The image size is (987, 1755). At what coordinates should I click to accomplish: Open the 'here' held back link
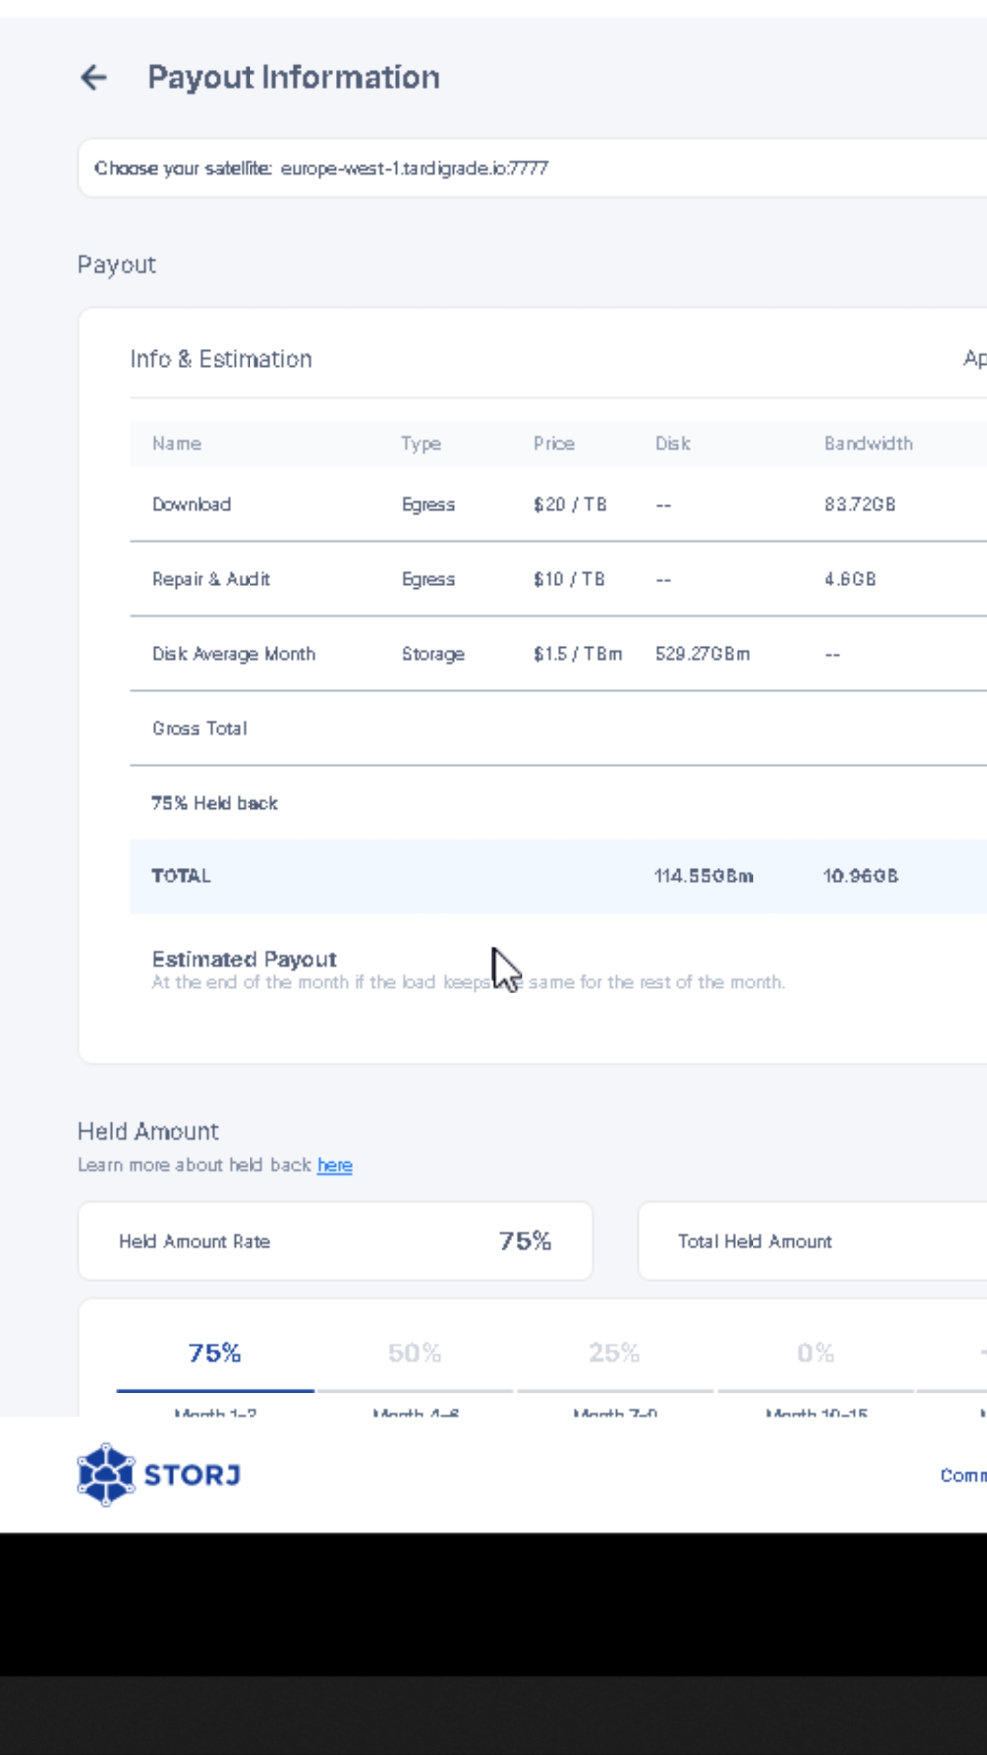(334, 1165)
